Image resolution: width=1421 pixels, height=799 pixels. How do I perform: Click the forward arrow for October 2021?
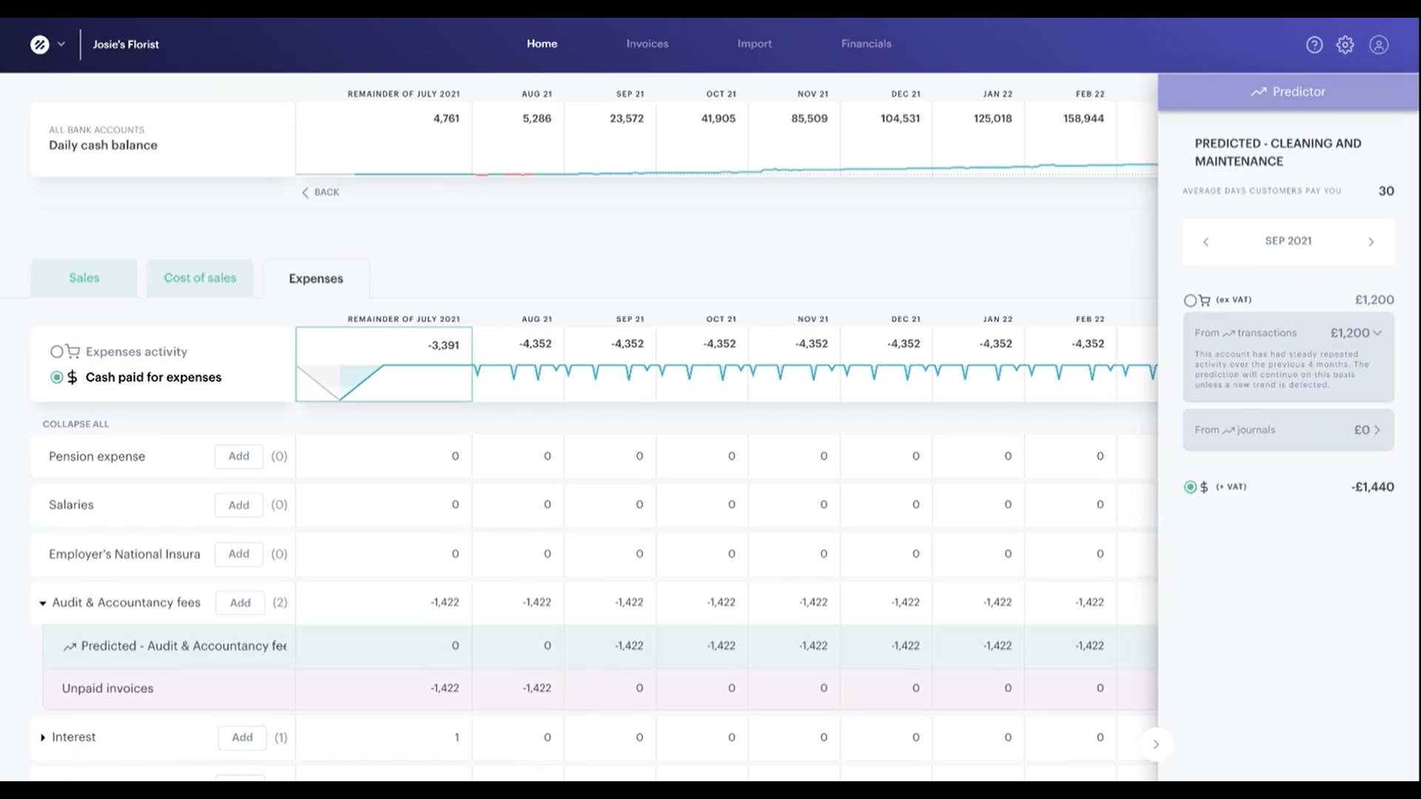click(x=1371, y=241)
